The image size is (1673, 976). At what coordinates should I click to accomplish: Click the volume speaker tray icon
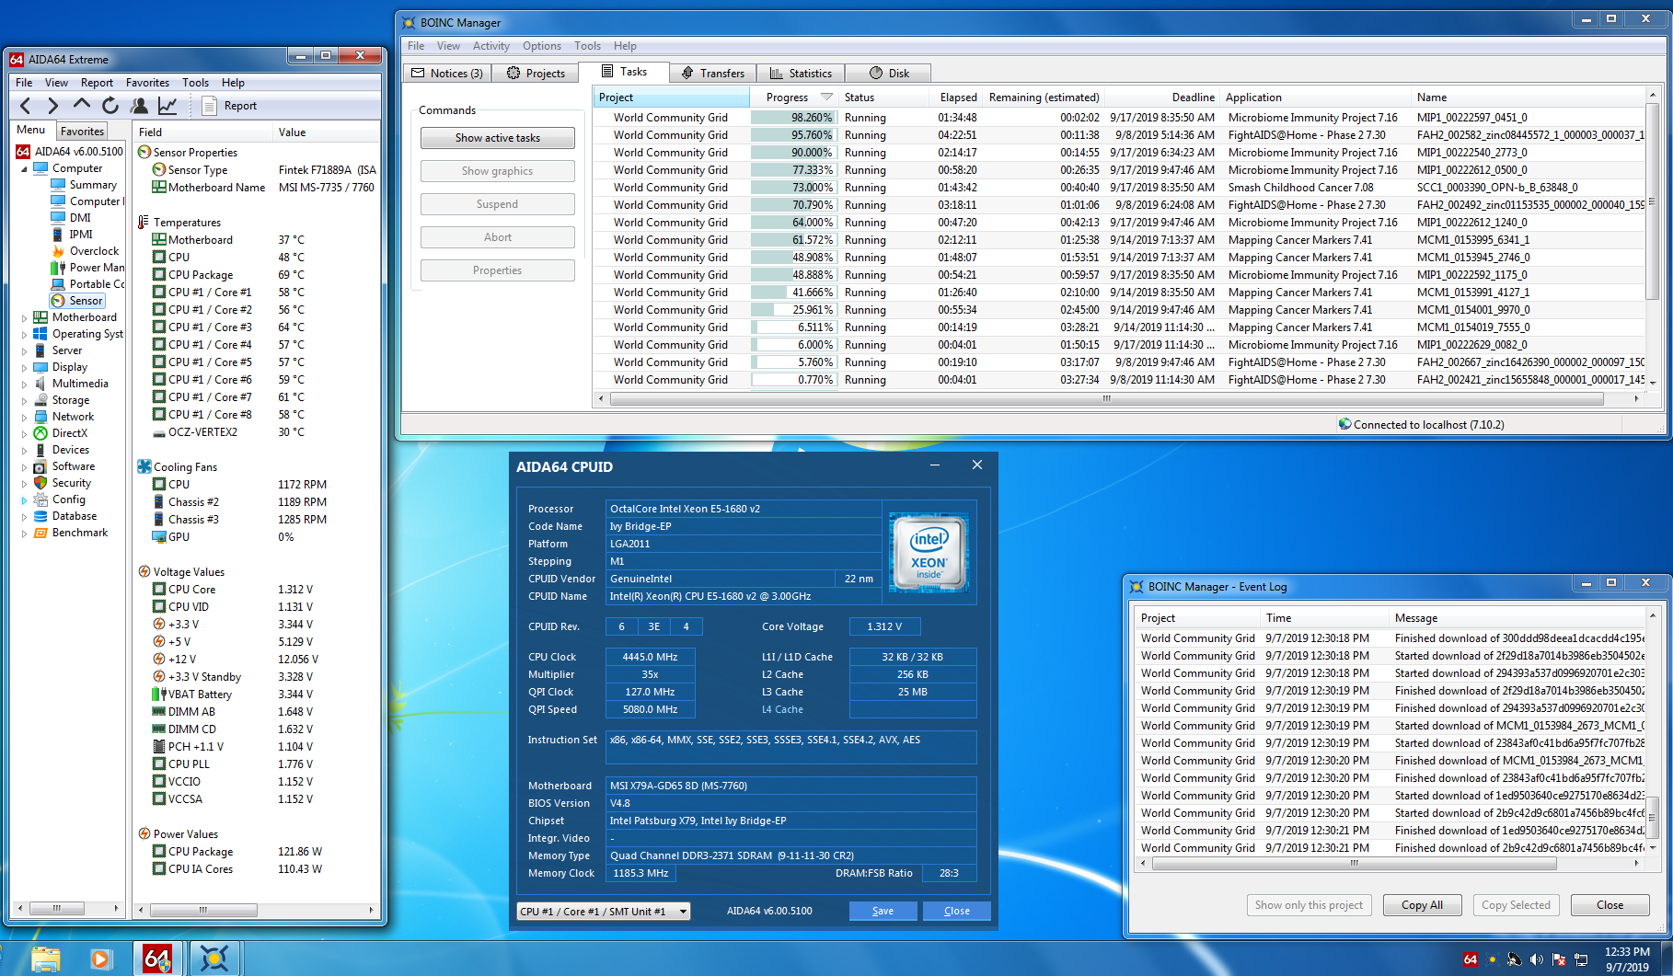pyautogui.click(x=1536, y=959)
